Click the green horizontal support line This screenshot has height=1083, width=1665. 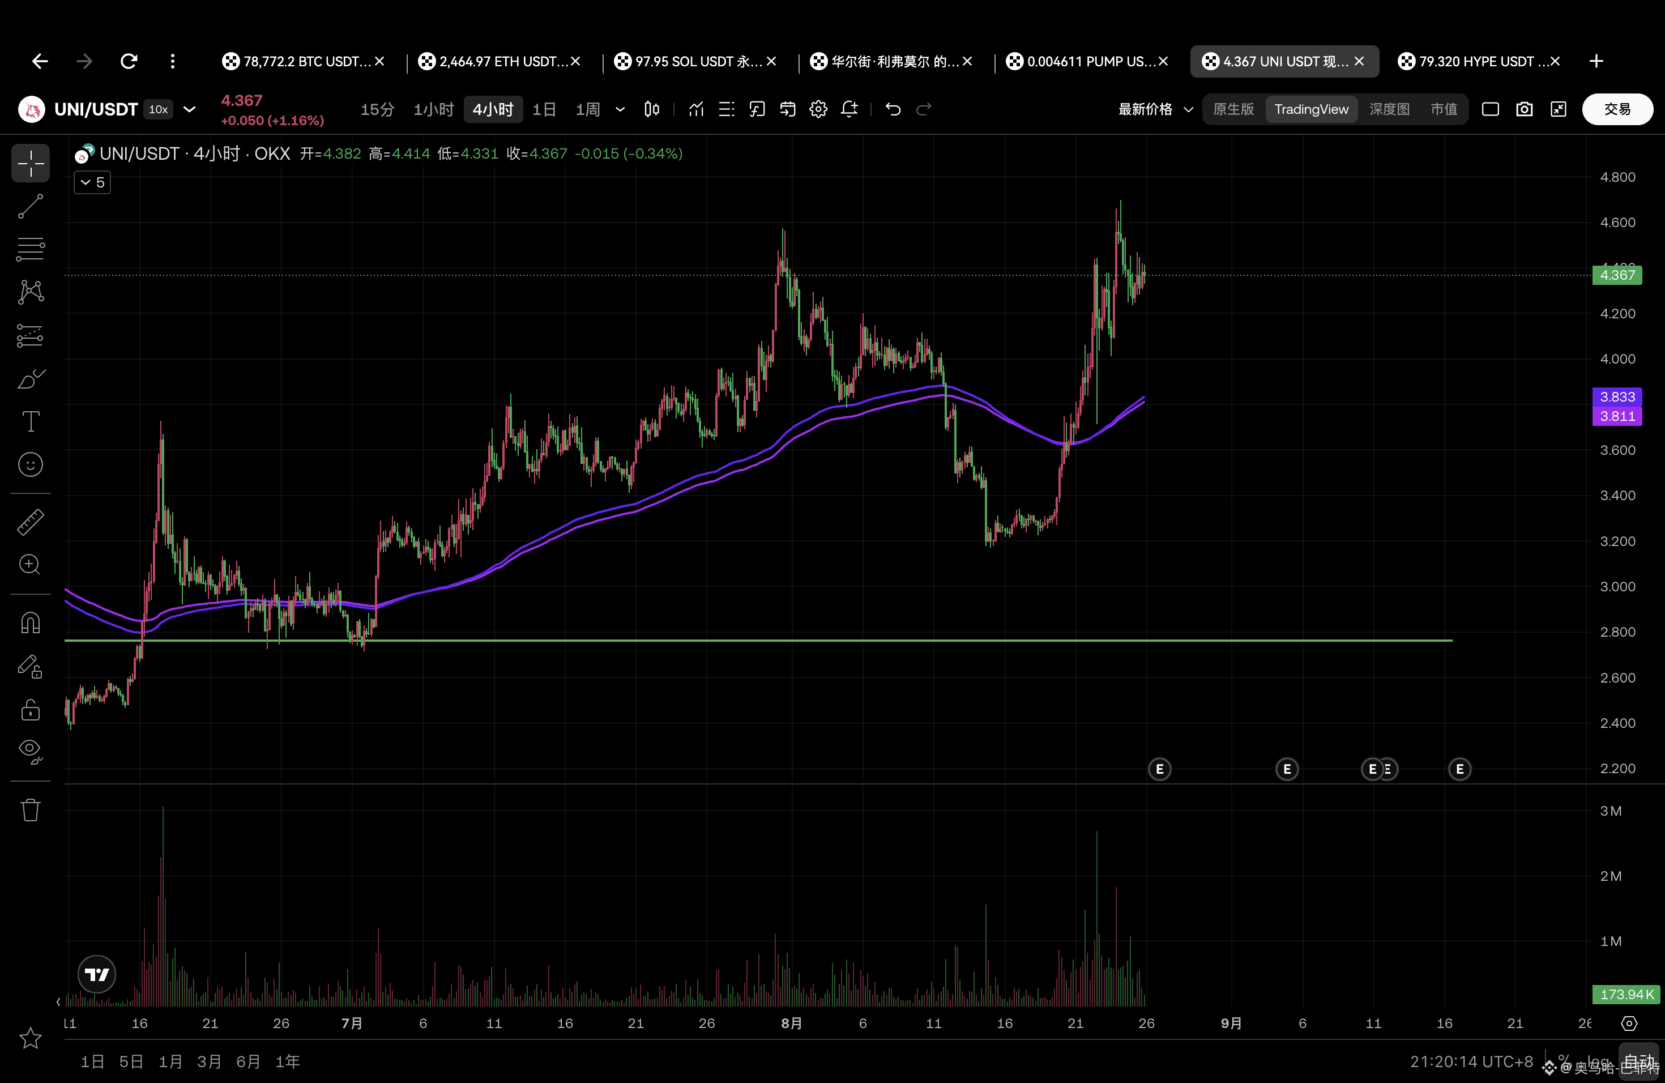point(758,640)
